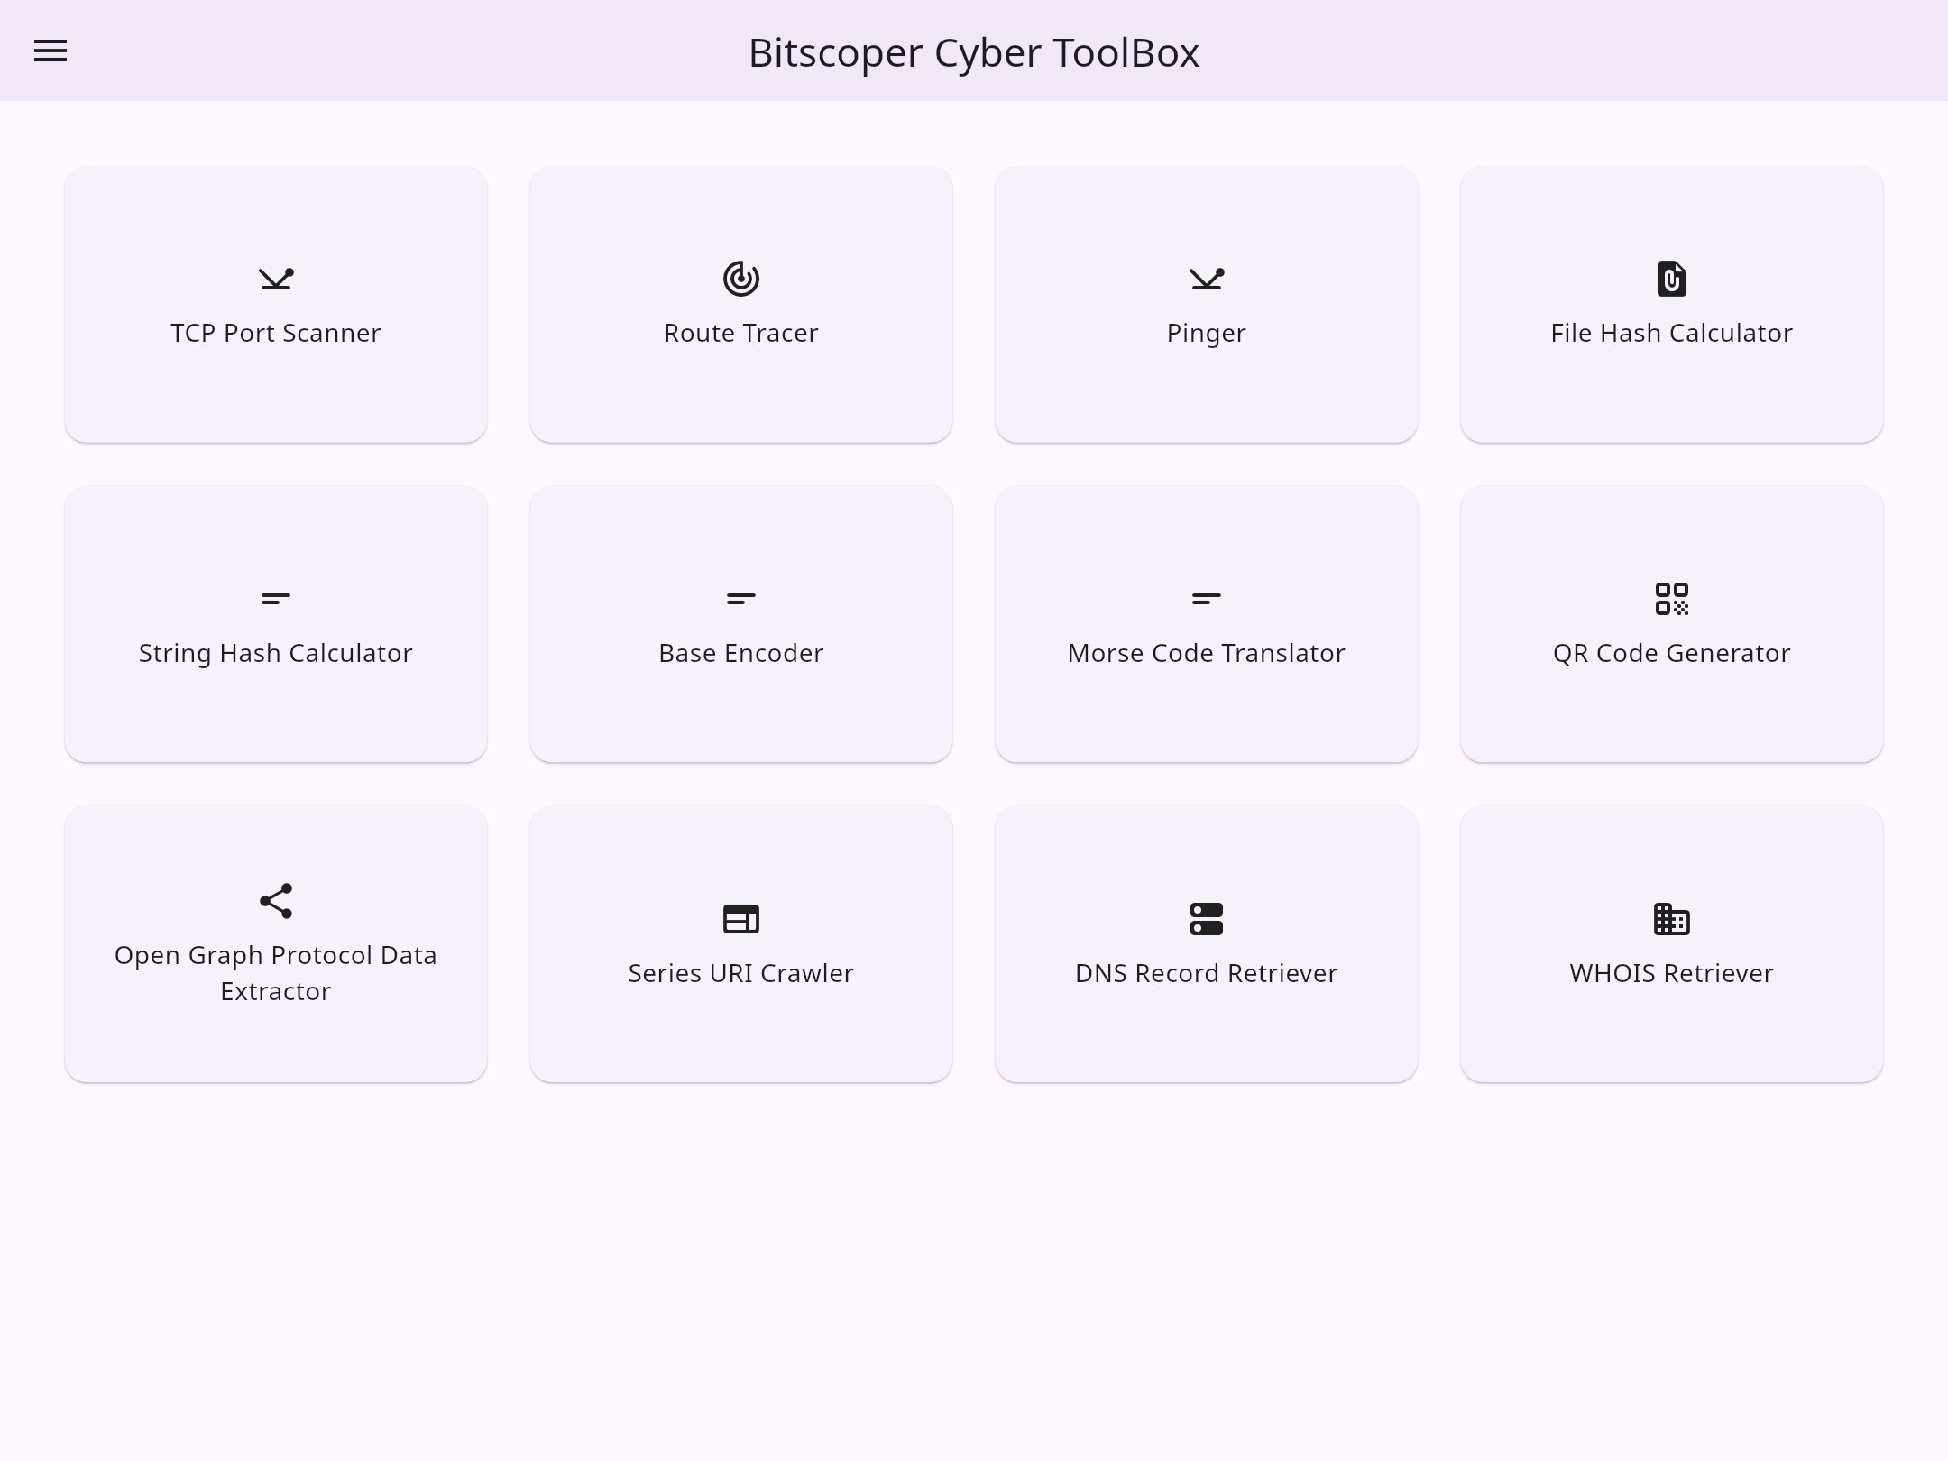Click the Route Tracer radar icon
The image size is (1948, 1461).
click(x=741, y=279)
